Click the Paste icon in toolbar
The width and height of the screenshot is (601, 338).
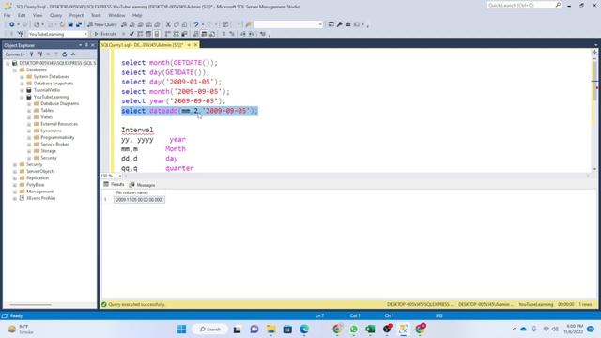pos(185,24)
